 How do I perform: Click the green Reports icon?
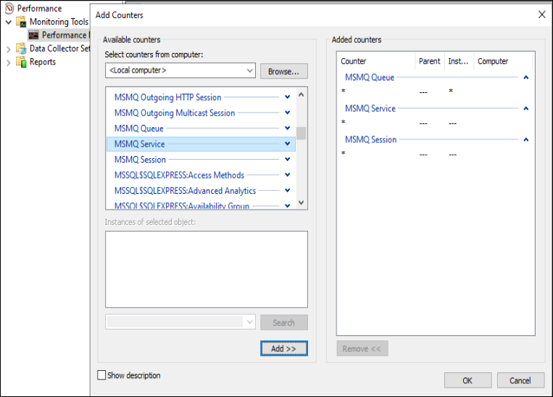click(x=22, y=62)
